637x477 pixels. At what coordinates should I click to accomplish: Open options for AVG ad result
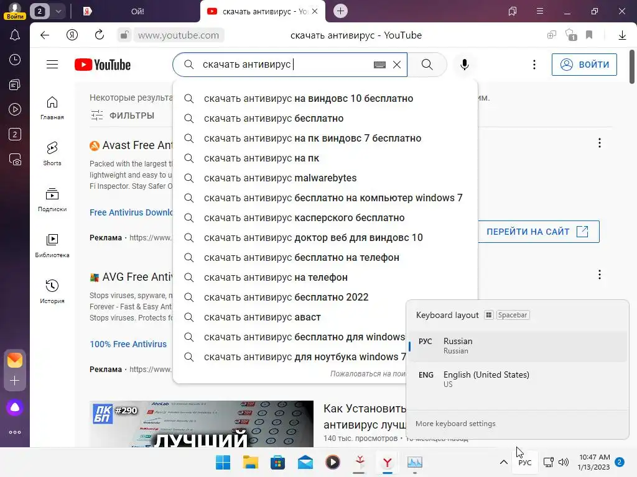(599, 275)
